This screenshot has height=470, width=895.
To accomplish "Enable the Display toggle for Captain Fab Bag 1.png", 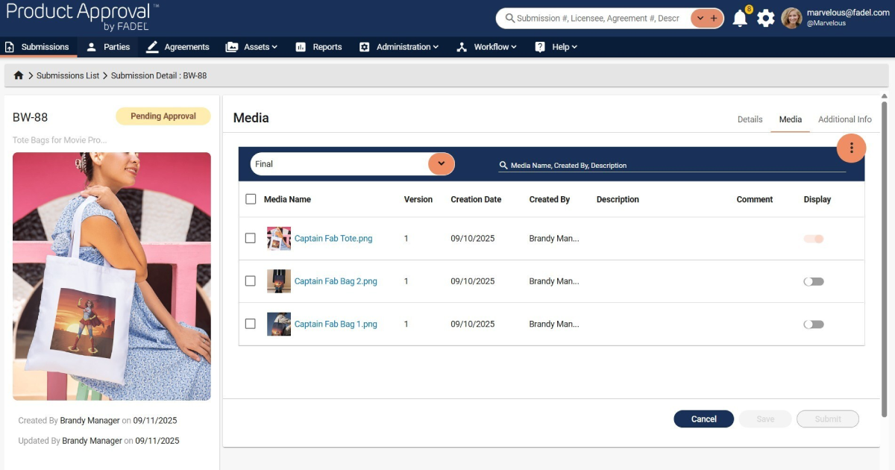I will point(813,324).
